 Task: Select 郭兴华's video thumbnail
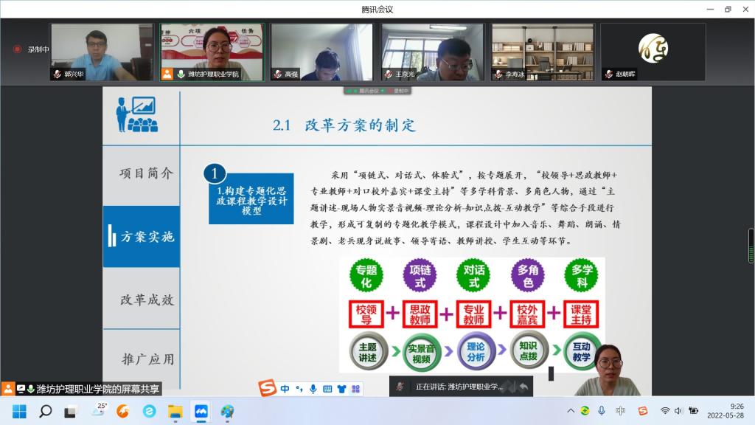tap(101, 52)
